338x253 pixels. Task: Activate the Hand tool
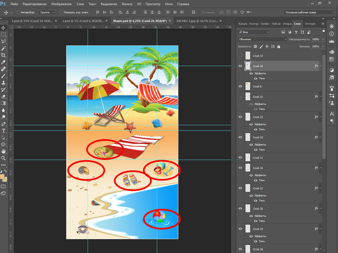point(3,151)
